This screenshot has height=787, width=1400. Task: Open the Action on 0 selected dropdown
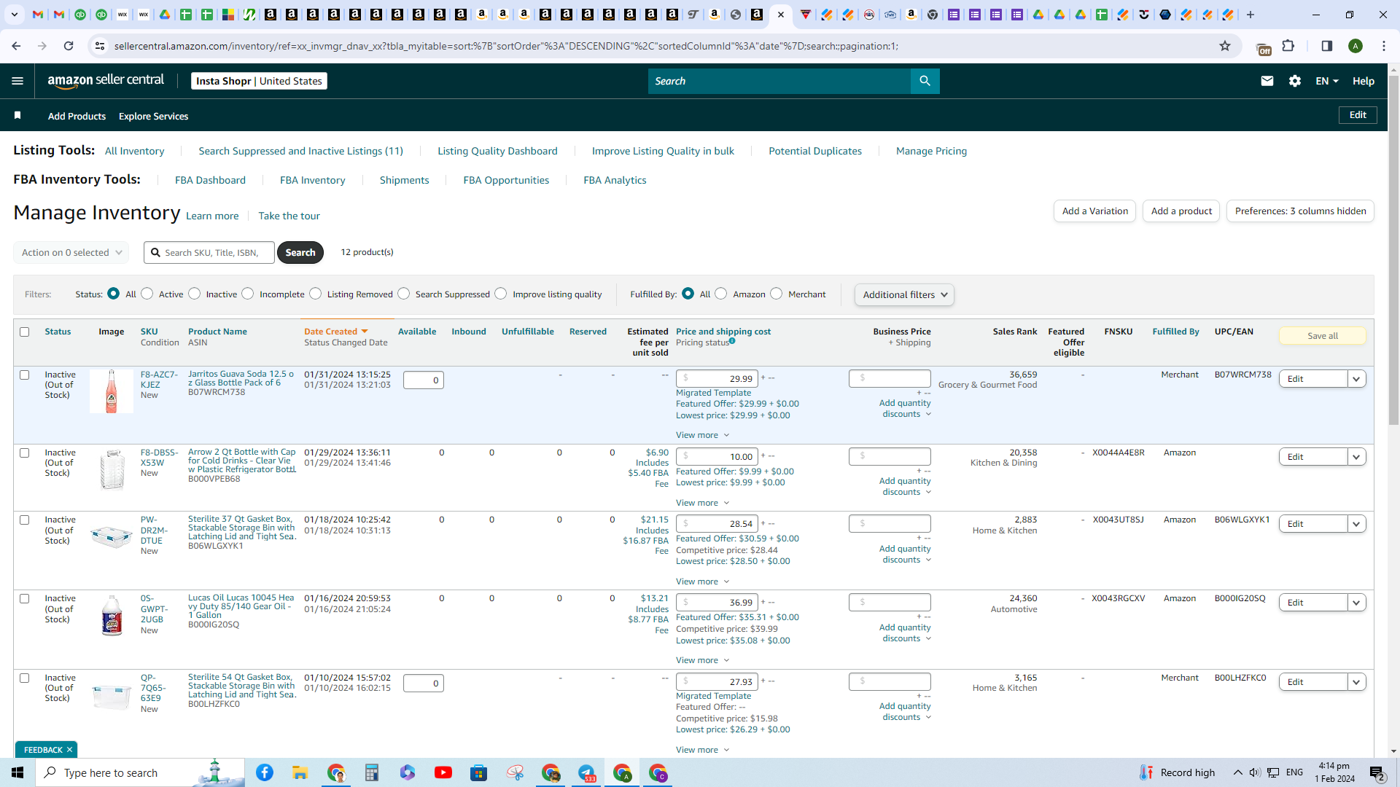coord(71,252)
